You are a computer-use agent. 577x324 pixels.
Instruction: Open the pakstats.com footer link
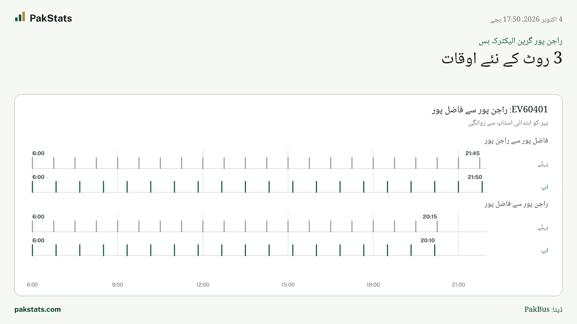[38, 309]
